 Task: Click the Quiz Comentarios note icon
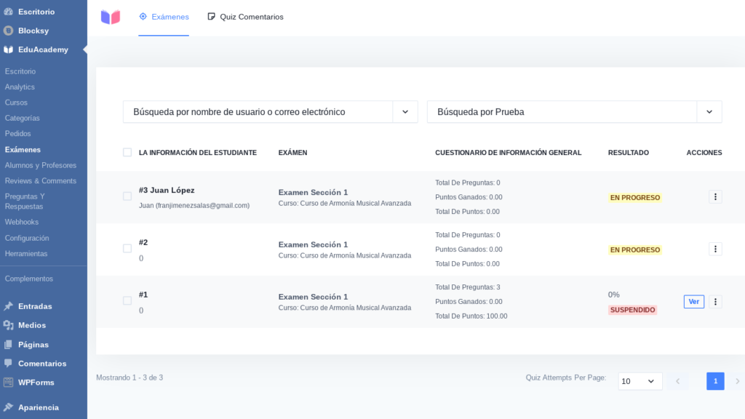[x=212, y=16]
